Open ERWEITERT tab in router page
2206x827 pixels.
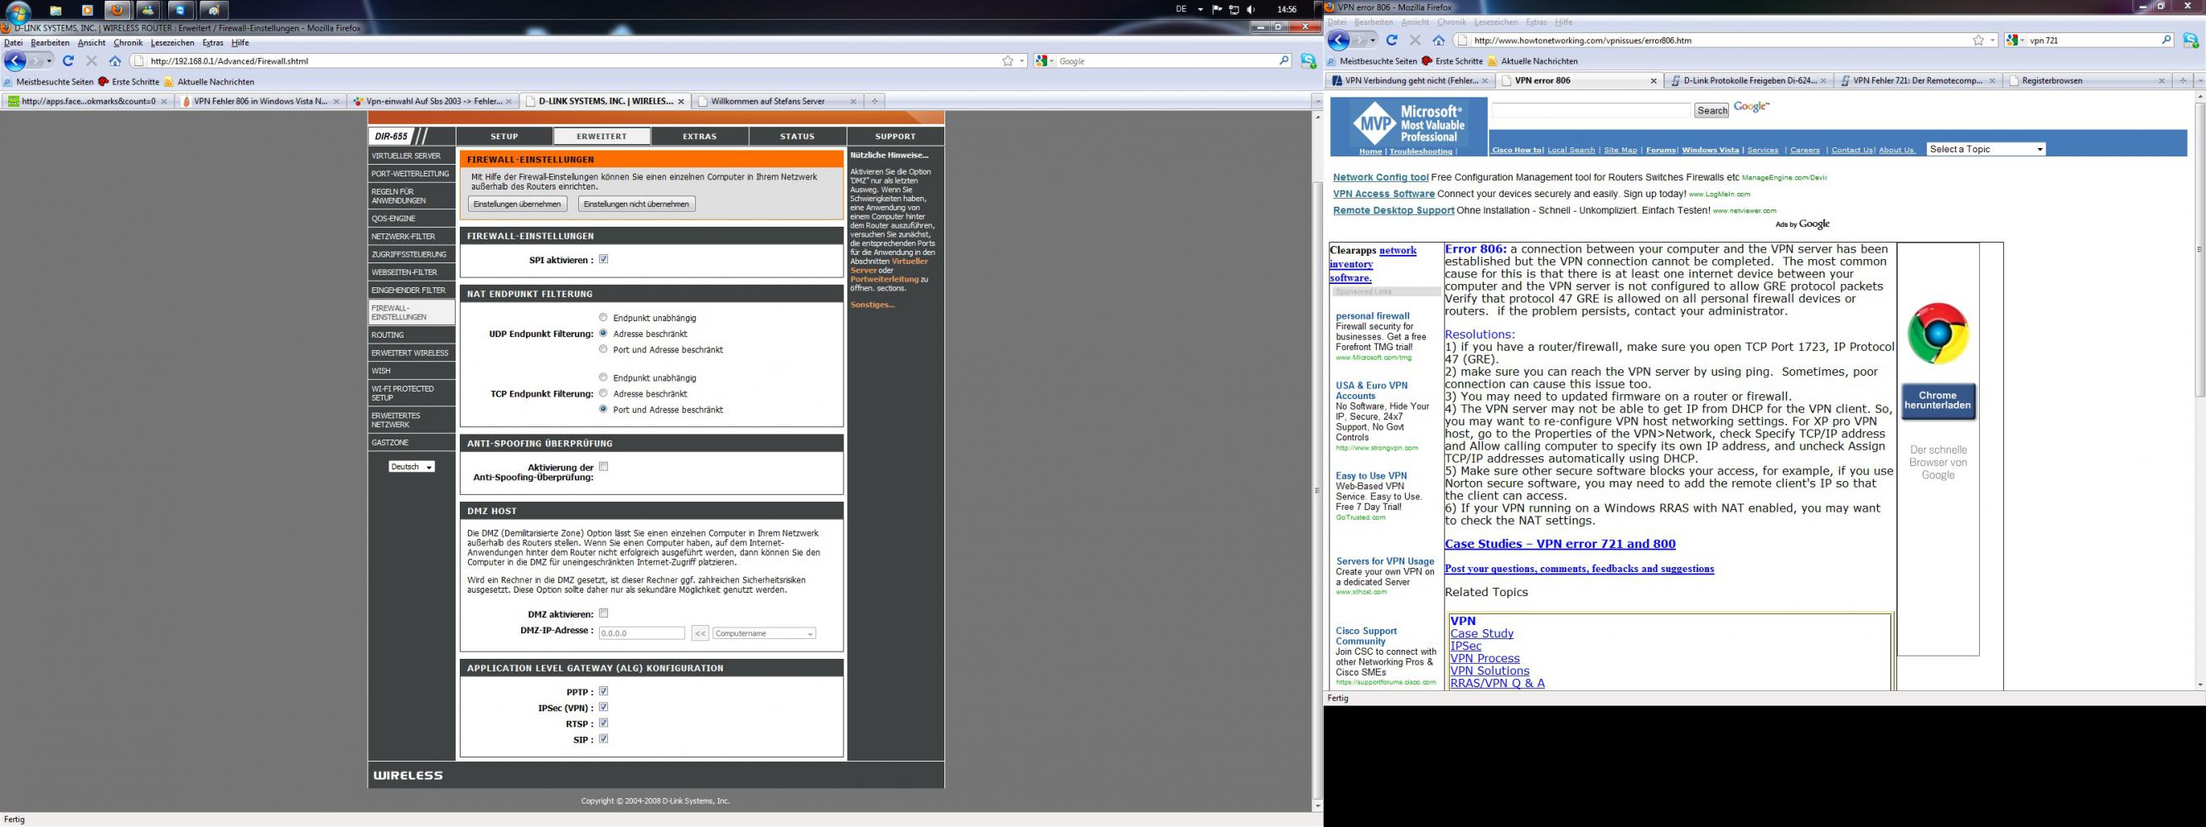[x=602, y=136]
